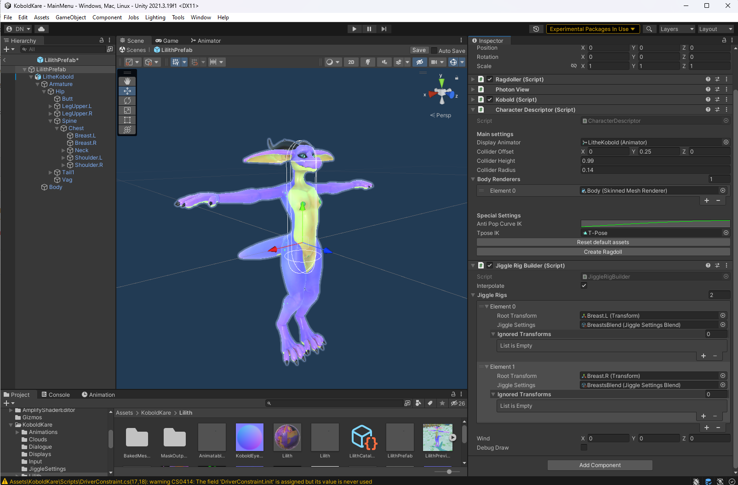This screenshot has height=485, width=738.
Task: Select the Hand view tool
Action: [x=127, y=81]
